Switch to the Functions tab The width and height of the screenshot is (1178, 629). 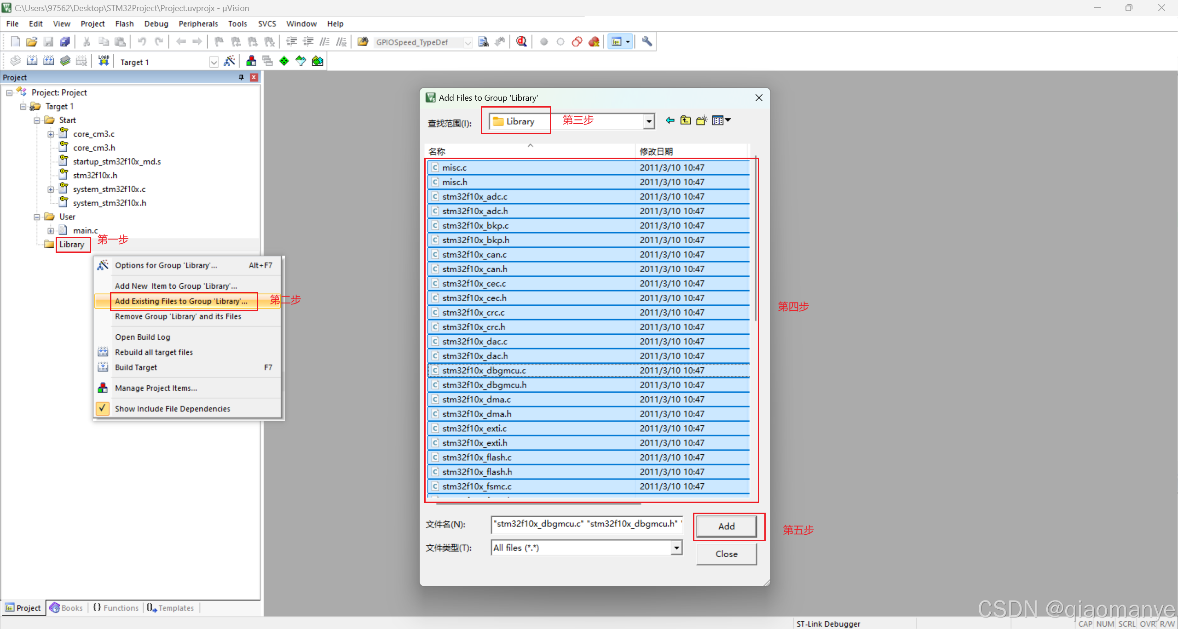tap(116, 608)
